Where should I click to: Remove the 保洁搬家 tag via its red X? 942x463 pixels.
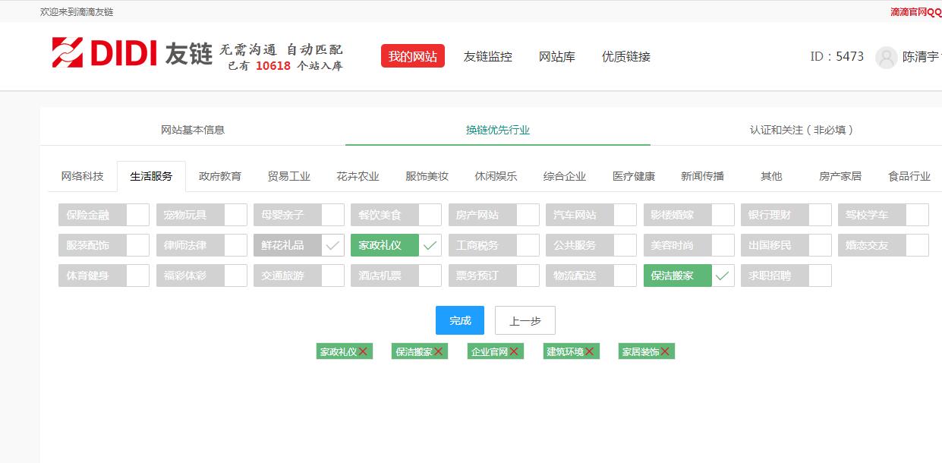[x=439, y=351]
